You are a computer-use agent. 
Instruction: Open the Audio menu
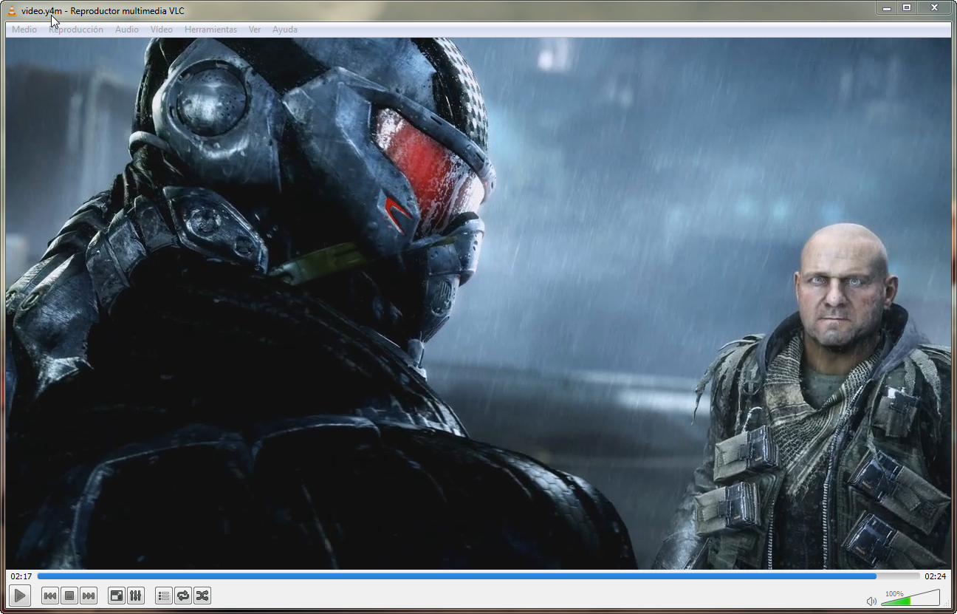pos(127,30)
